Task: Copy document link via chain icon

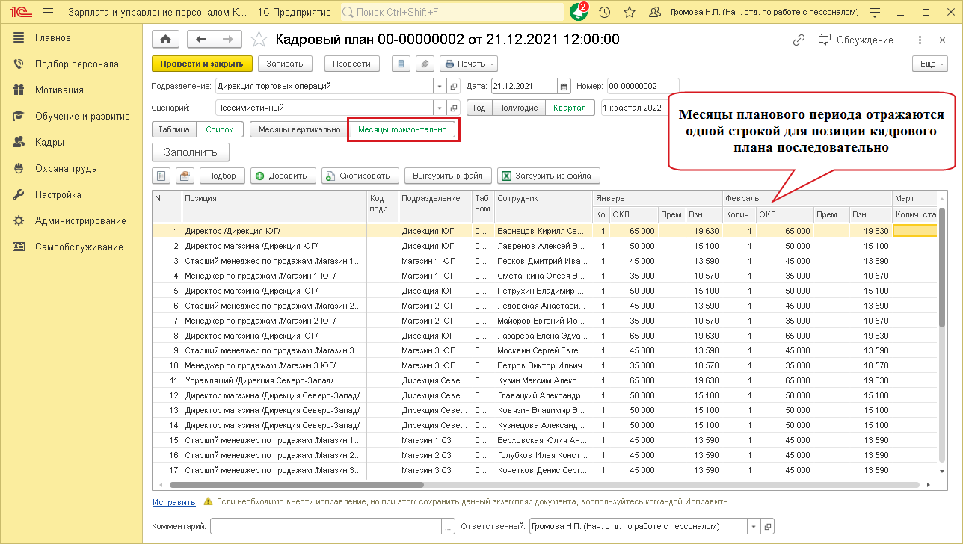Action: point(799,40)
